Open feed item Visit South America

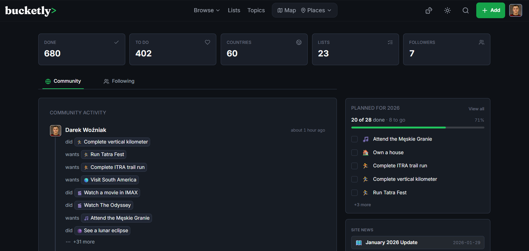[110, 180]
